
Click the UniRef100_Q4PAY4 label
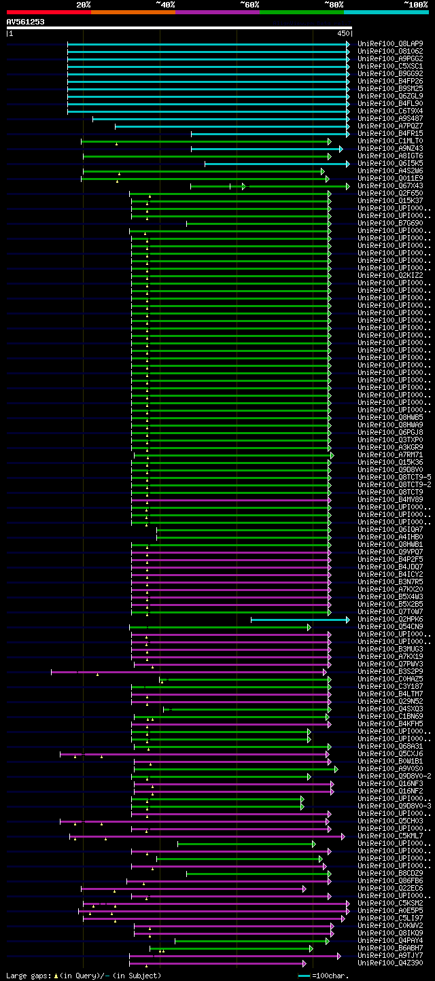390,941
